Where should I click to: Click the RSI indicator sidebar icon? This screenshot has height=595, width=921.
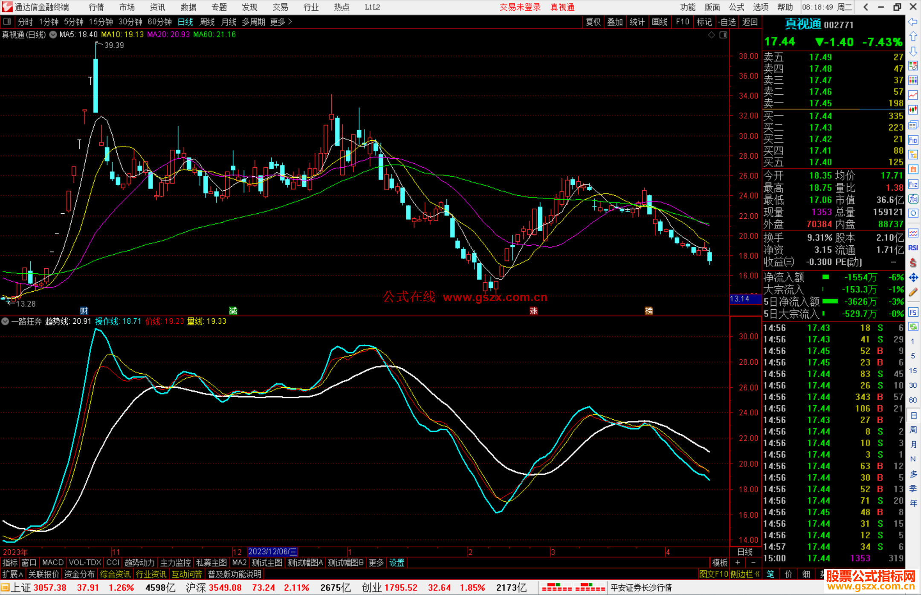[x=913, y=248]
